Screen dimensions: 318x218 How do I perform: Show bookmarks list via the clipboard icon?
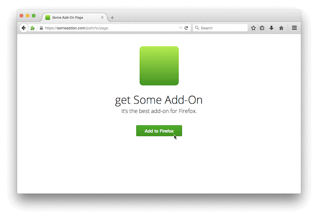pyautogui.click(x=262, y=28)
